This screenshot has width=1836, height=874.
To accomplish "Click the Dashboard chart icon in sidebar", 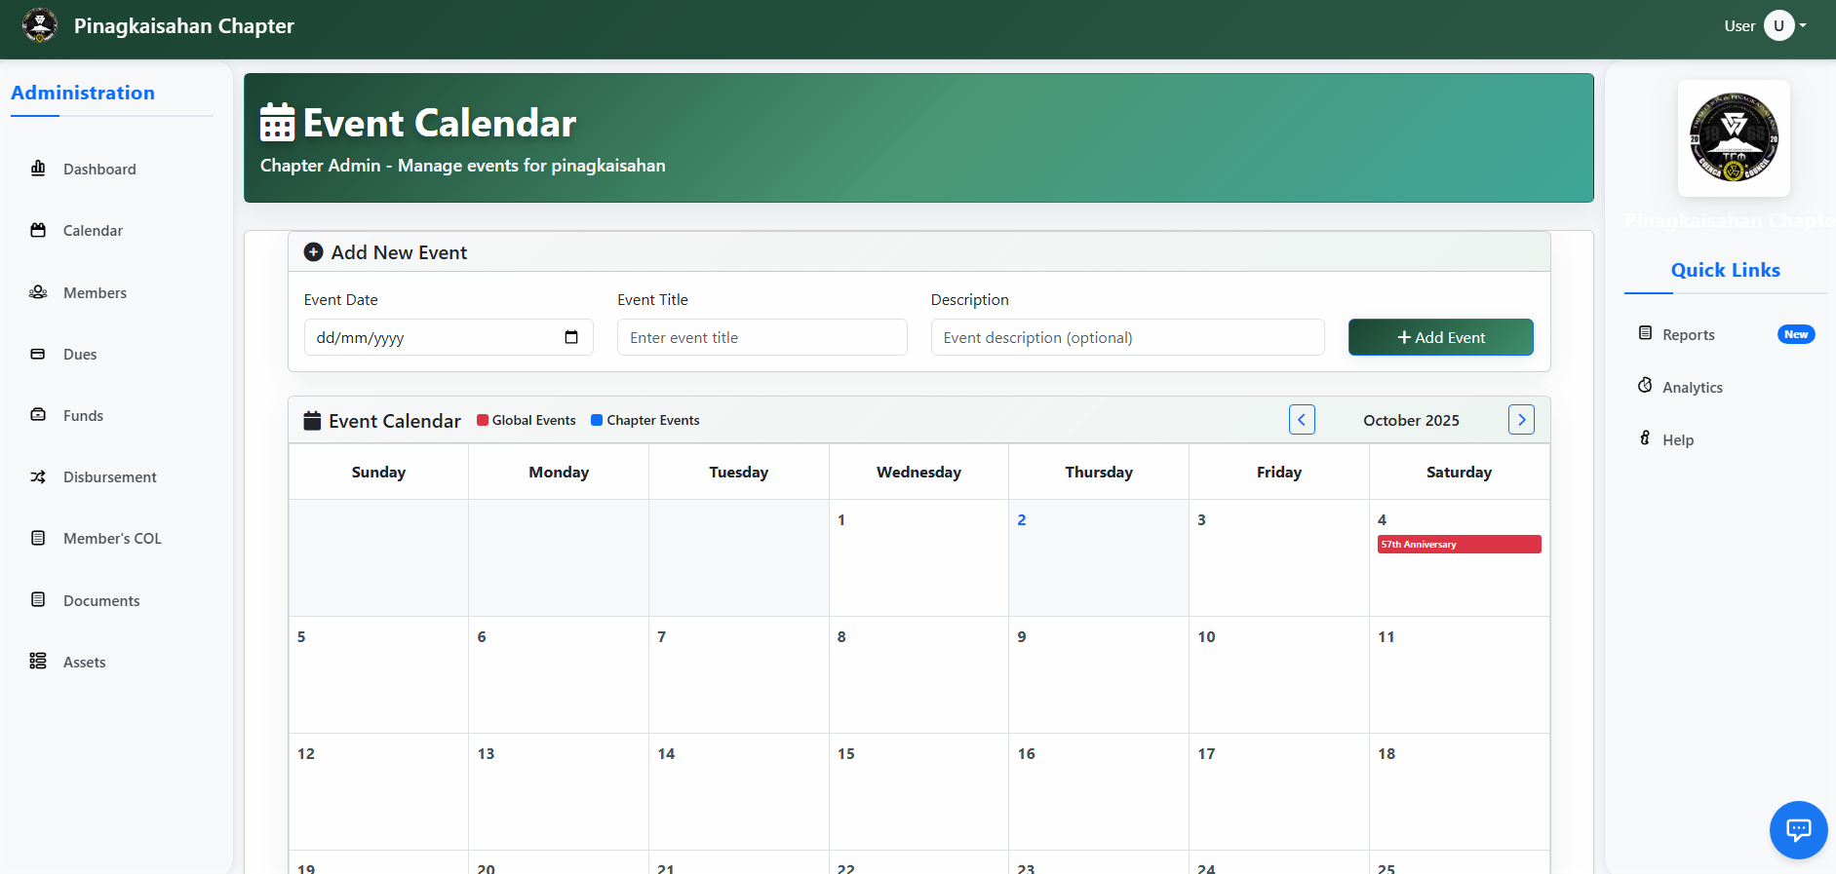I will point(38,169).
